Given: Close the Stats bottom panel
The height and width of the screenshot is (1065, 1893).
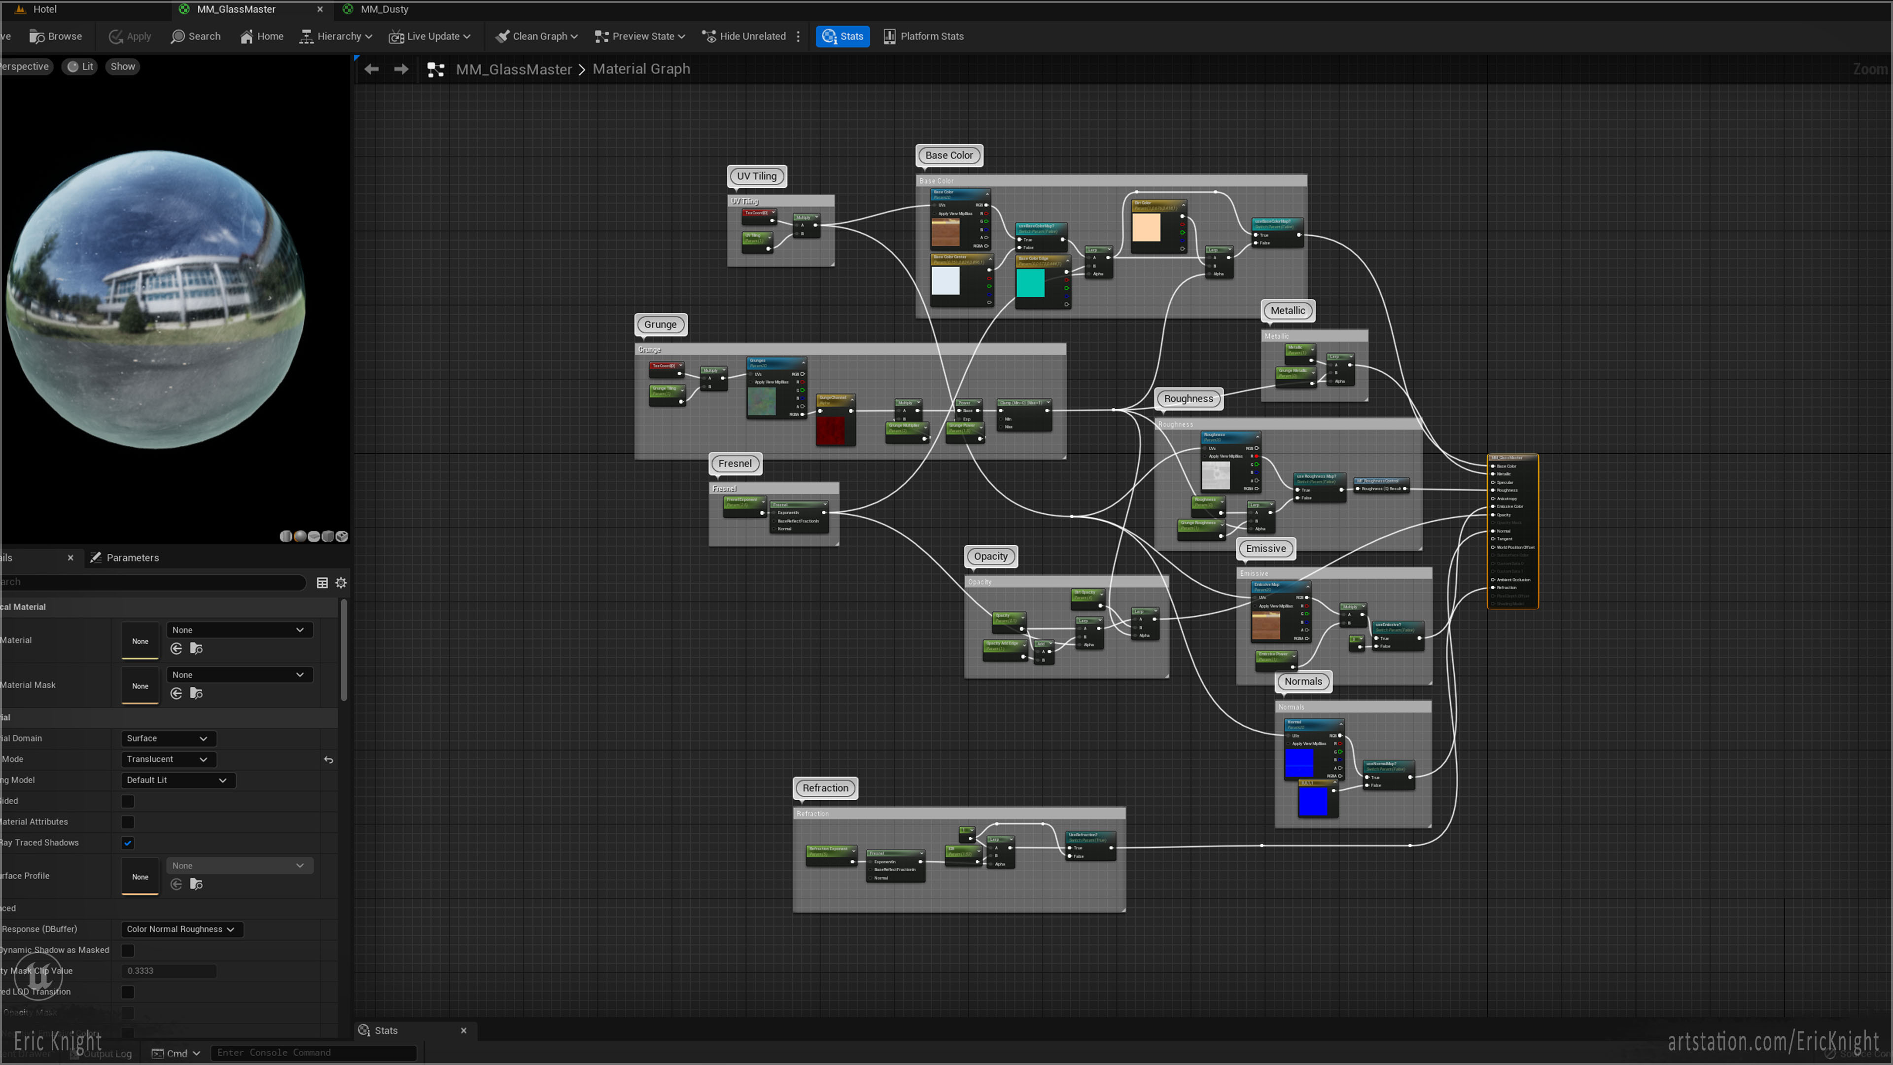Looking at the screenshot, I should pyautogui.click(x=464, y=1030).
